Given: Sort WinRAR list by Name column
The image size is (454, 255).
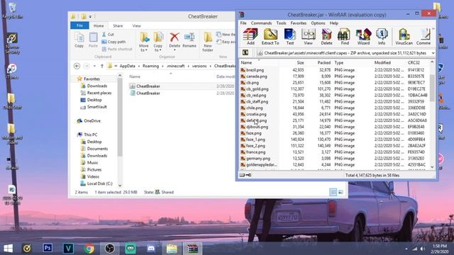Looking at the screenshot, I should point(258,62).
